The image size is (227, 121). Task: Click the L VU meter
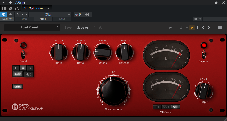pos(166,55)
